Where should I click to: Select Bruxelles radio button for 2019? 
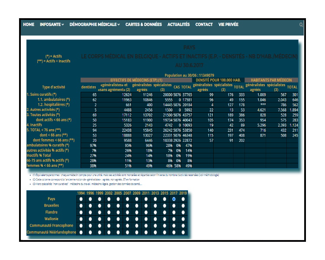pyautogui.click(x=183, y=206)
